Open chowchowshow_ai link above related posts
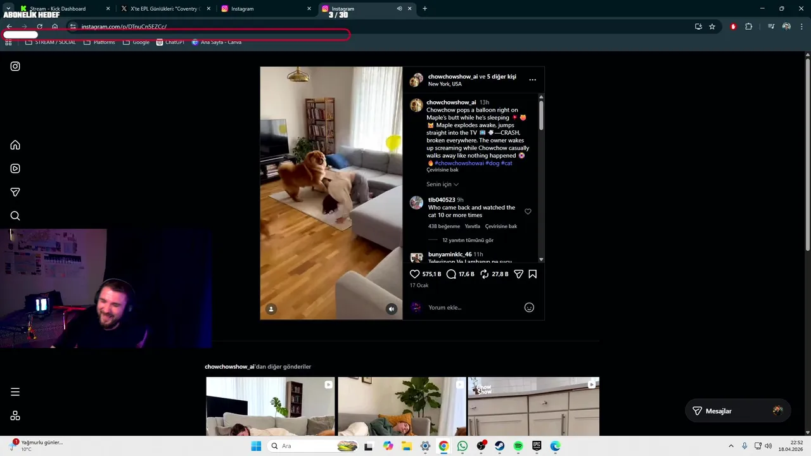811x456 pixels. (x=229, y=367)
